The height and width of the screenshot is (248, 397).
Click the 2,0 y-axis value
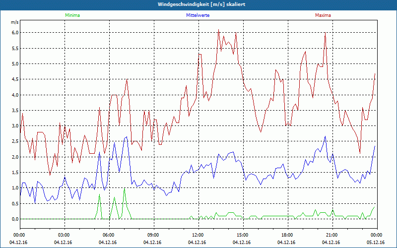(x=15, y=157)
